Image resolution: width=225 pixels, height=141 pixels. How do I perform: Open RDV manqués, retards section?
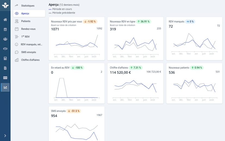[x=29, y=44]
